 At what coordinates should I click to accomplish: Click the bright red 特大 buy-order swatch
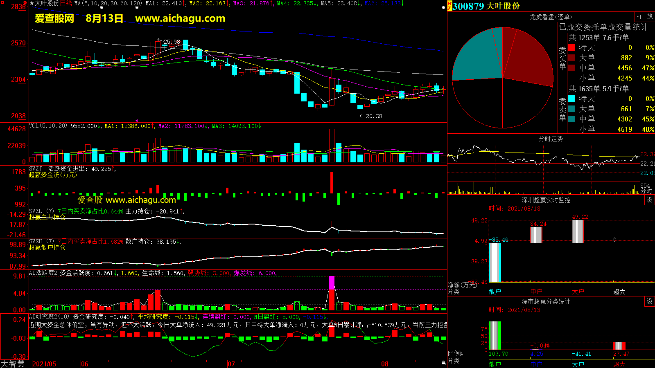571,47
